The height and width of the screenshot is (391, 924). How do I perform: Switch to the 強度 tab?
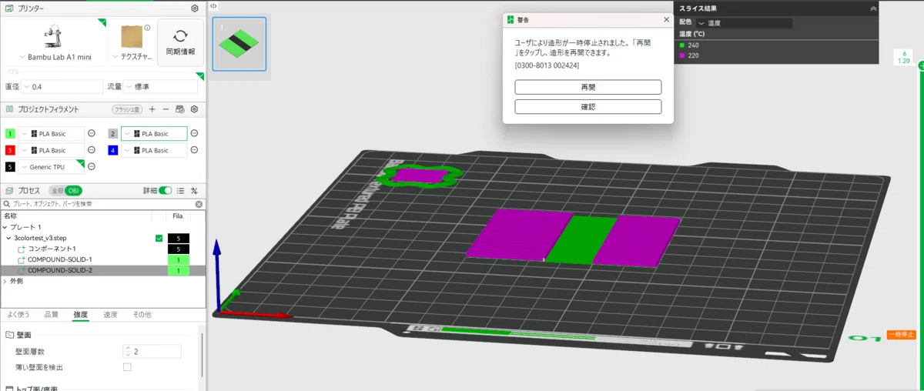(x=80, y=315)
